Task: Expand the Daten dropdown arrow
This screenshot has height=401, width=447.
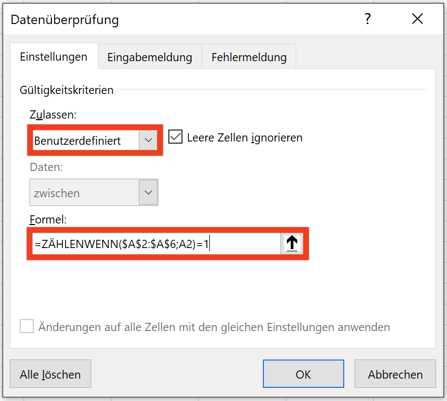Action: [148, 192]
